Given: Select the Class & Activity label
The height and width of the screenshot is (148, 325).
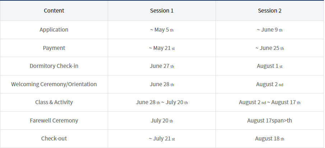Looking at the screenshot, I should click(x=54, y=102).
